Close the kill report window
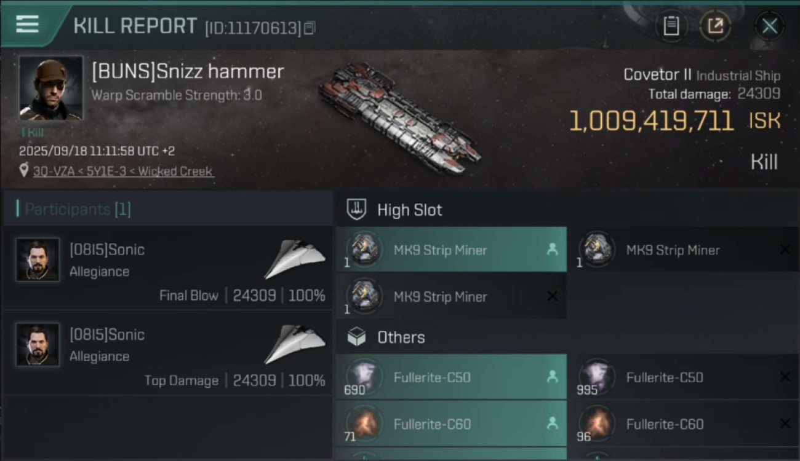Screen dimensions: 800x461 click(x=769, y=26)
